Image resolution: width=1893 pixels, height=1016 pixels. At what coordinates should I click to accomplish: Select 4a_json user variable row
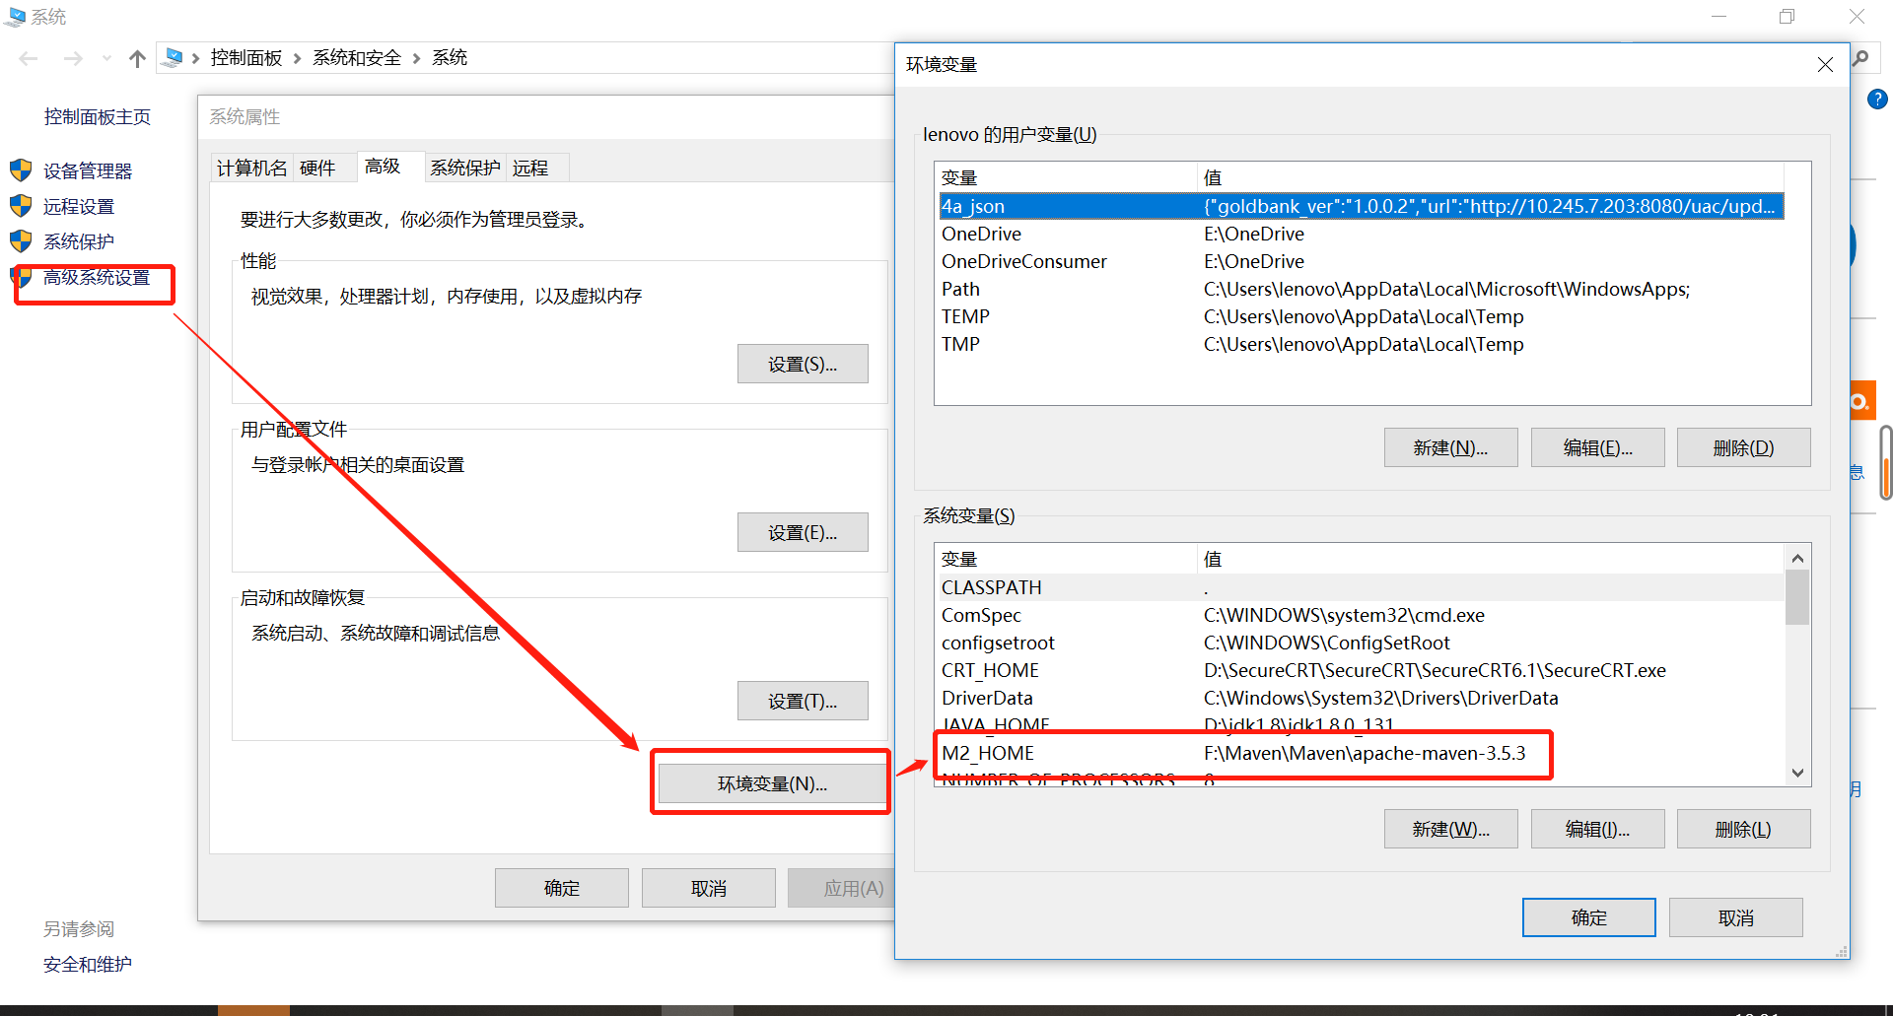[x=1361, y=206]
